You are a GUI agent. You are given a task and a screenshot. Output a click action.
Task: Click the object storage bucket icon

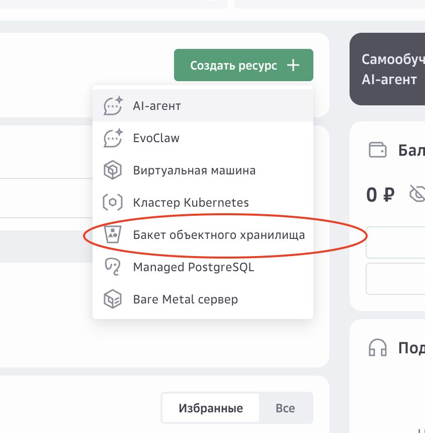point(113,235)
